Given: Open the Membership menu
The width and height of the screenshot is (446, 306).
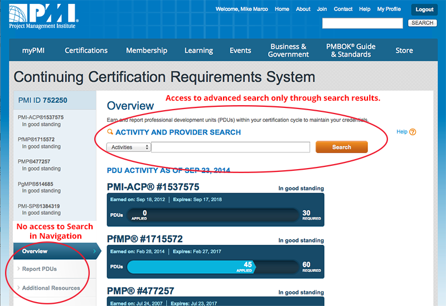Looking at the screenshot, I should pos(147,51).
